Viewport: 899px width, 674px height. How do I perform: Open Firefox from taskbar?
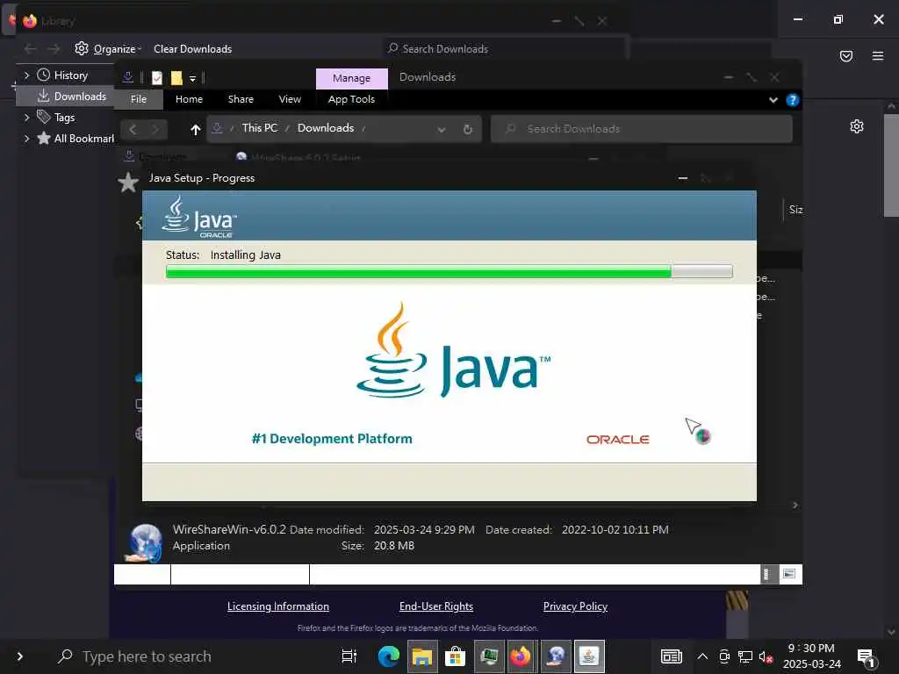(521, 656)
